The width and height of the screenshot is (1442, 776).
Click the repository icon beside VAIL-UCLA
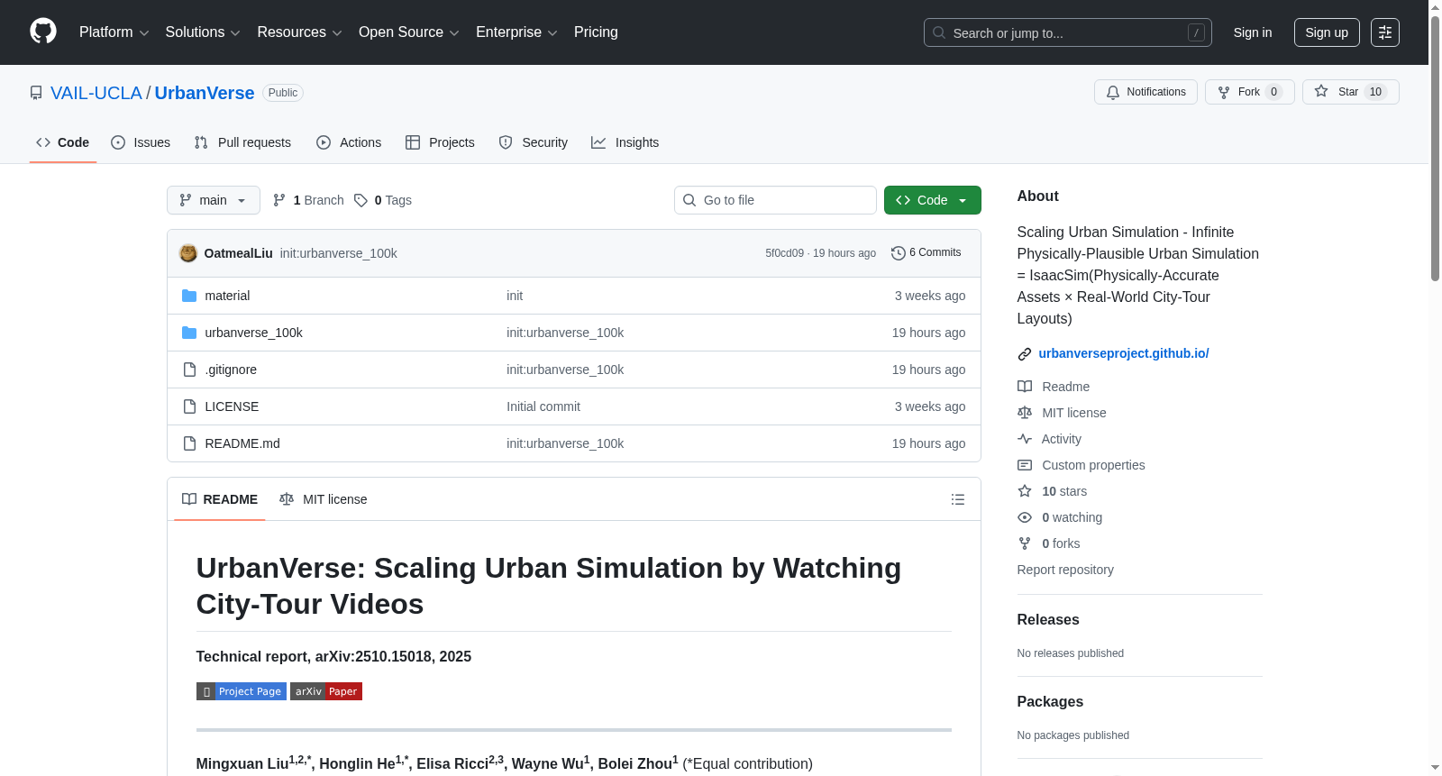tap(36, 93)
